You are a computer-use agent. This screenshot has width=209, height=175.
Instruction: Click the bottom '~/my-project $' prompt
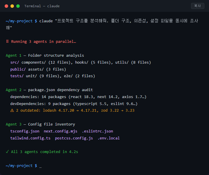coord(21,166)
